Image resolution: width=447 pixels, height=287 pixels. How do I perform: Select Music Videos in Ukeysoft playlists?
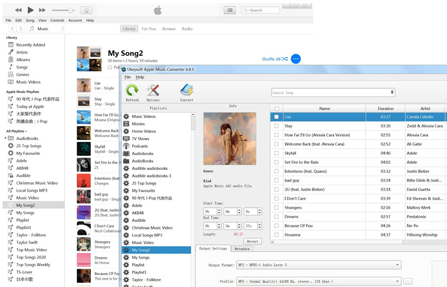[x=143, y=116]
